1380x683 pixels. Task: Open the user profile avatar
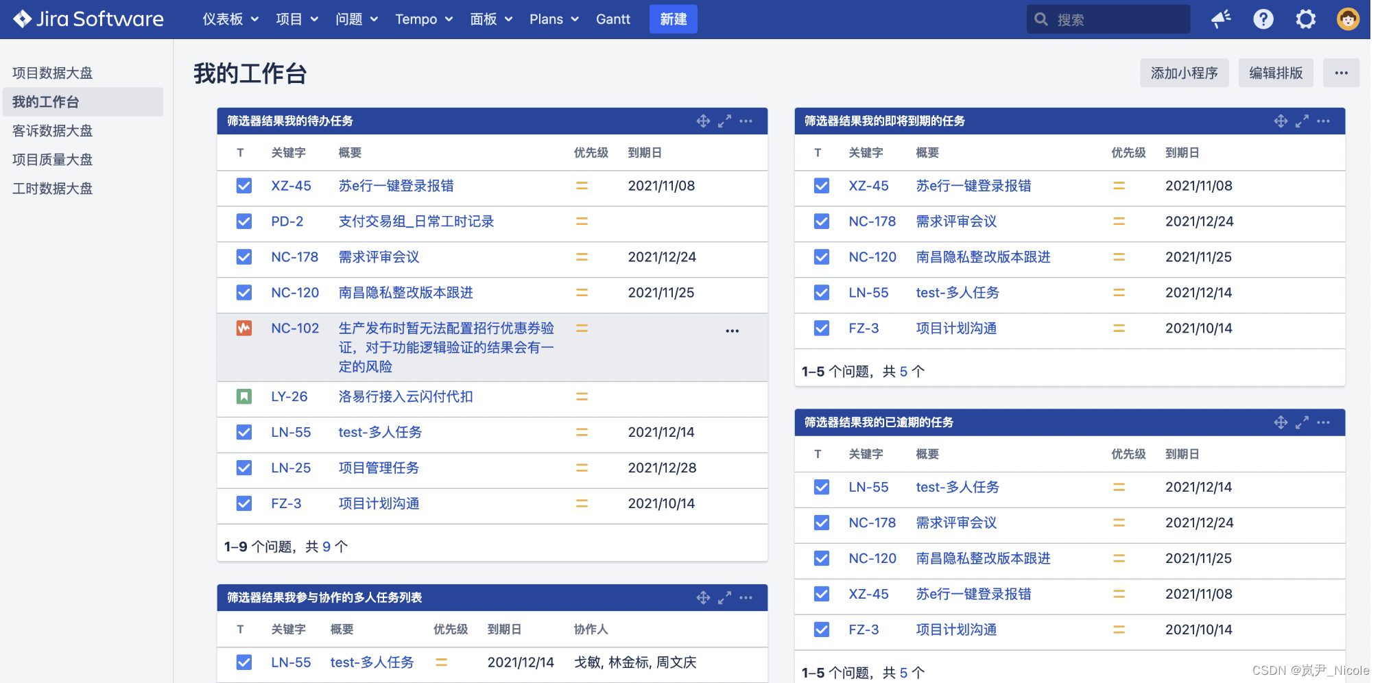point(1348,19)
